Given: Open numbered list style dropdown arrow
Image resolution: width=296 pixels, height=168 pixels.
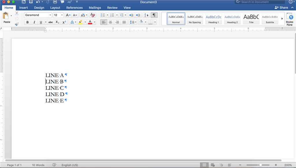Looking at the screenshot, I should 117,15.
